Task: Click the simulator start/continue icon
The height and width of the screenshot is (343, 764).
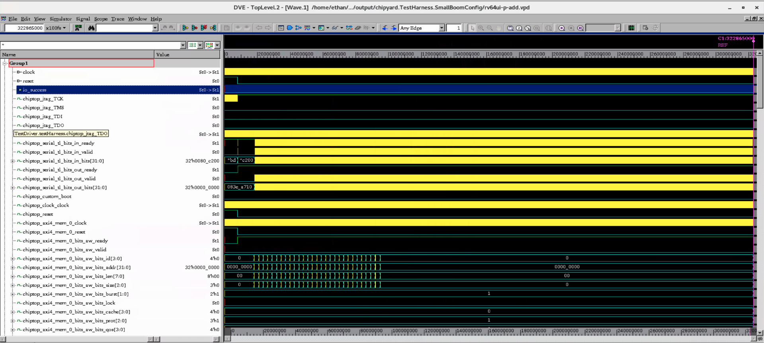Action: coord(186,28)
